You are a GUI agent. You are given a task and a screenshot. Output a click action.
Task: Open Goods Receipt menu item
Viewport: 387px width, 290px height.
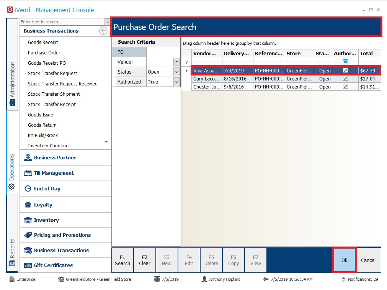[x=43, y=43]
